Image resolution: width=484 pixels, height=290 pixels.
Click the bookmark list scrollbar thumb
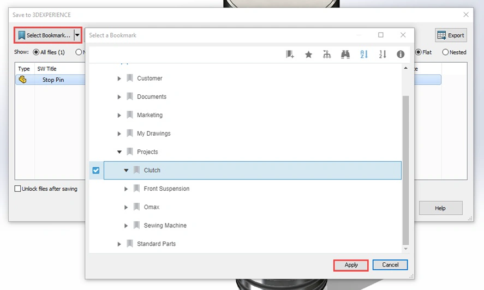pos(405,170)
